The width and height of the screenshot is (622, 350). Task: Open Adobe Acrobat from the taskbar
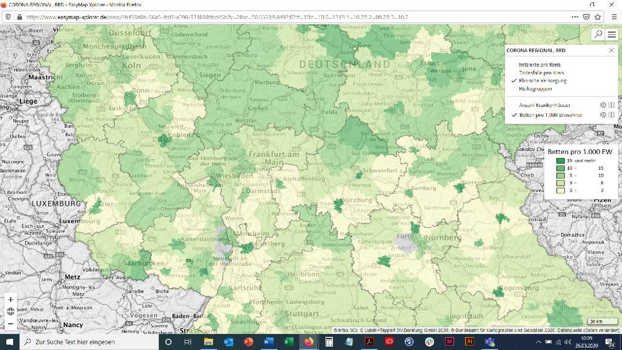pyautogui.click(x=369, y=342)
